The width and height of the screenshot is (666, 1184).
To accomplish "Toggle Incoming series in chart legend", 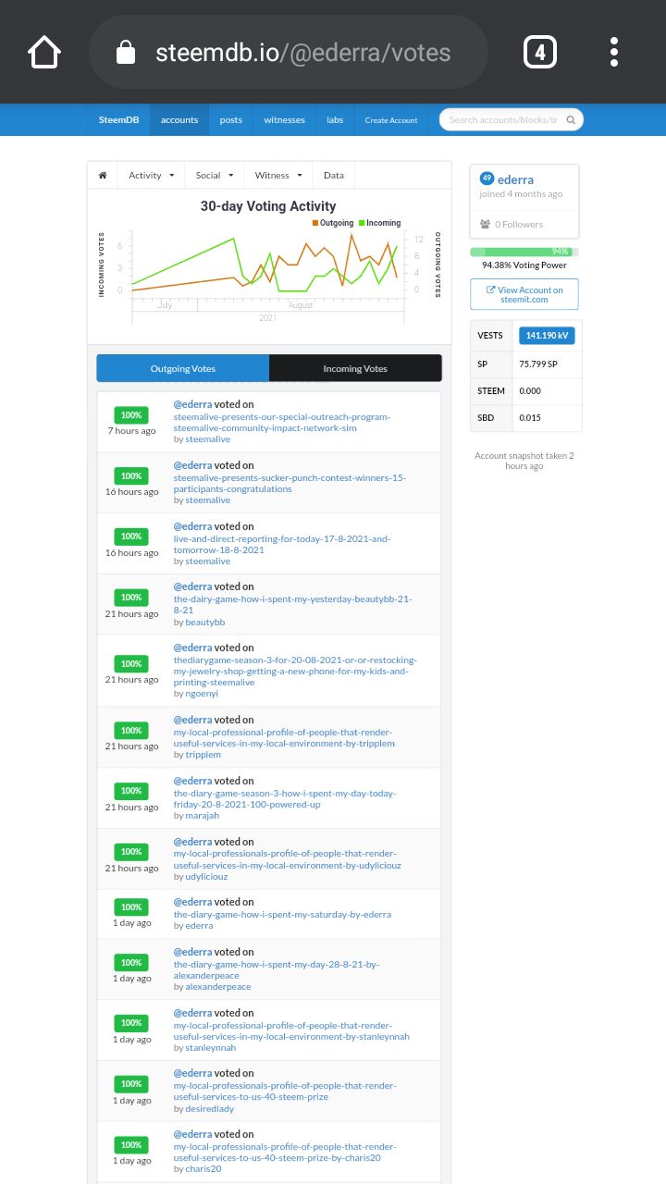I will 379,223.
